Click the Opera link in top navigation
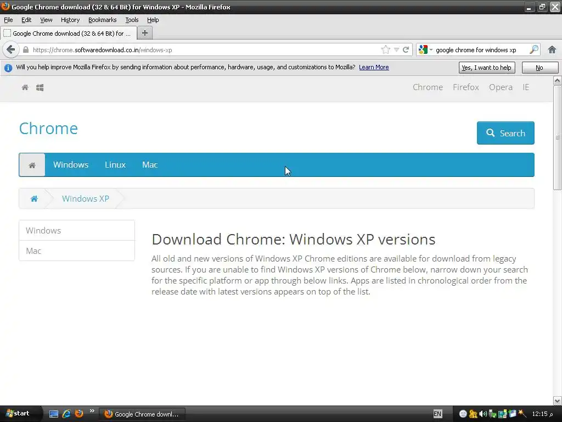Image resolution: width=562 pixels, height=422 pixels. click(501, 87)
